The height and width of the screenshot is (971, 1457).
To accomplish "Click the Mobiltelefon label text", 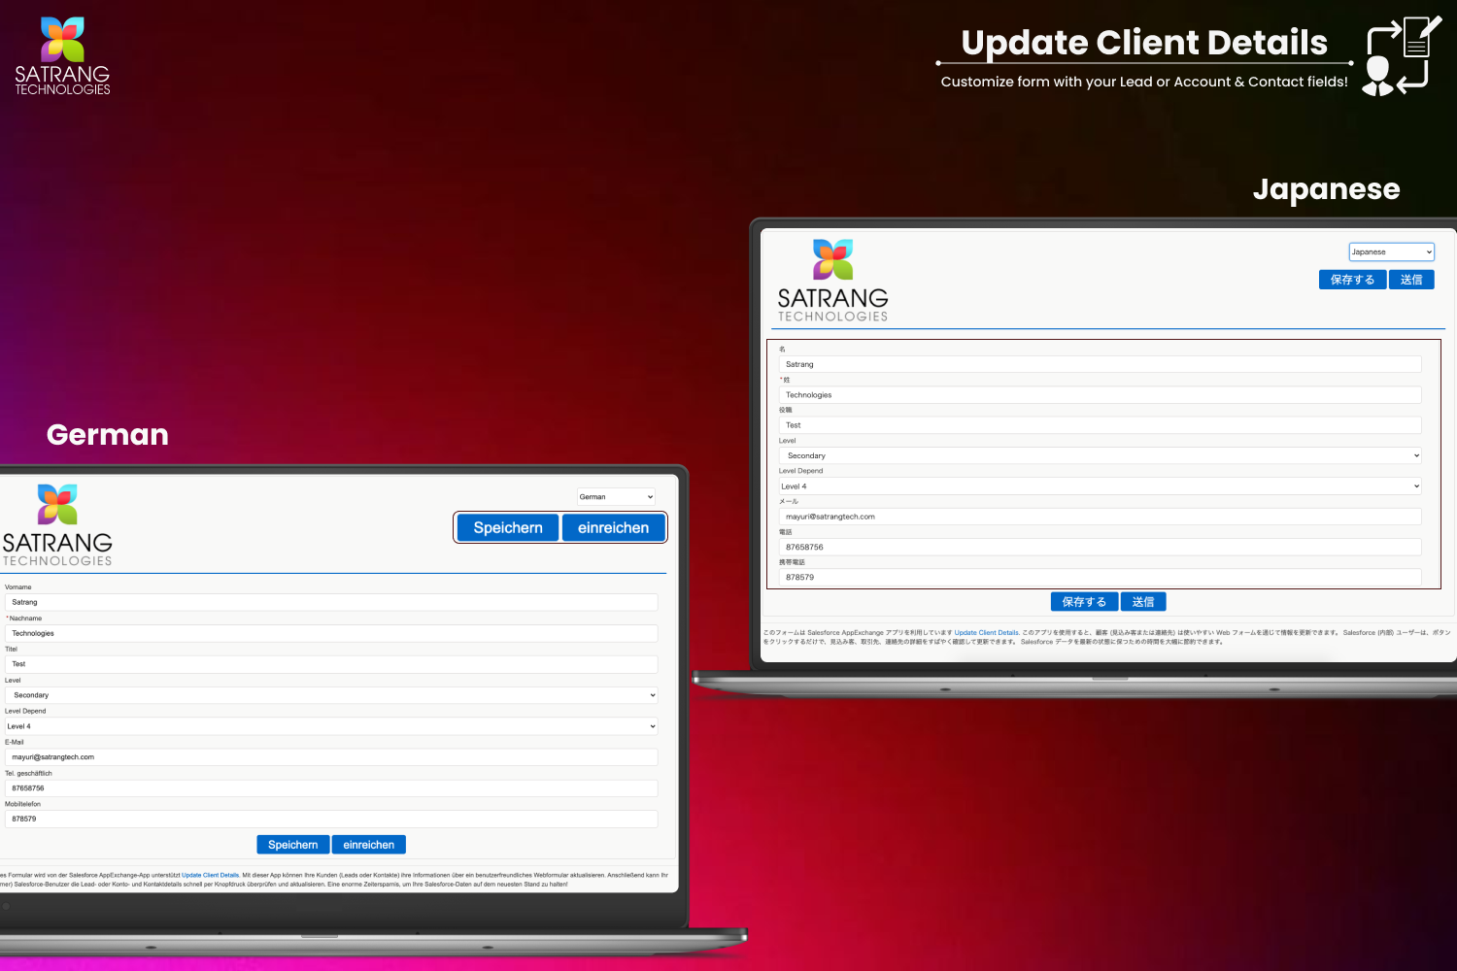I will 22,804.
